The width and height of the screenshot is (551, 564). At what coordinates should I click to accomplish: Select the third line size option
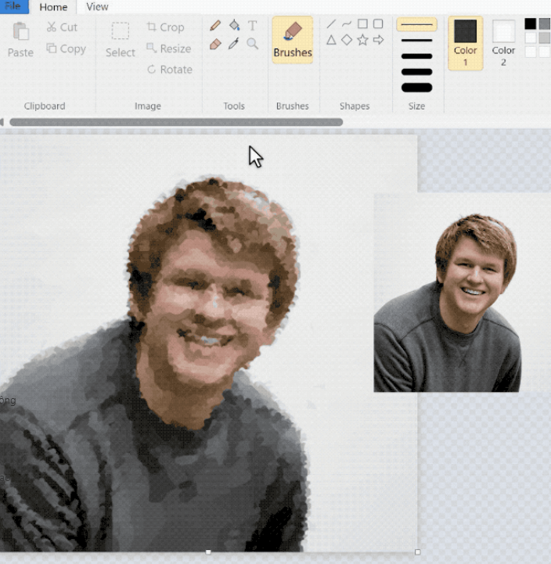pyautogui.click(x=416, y=56)
